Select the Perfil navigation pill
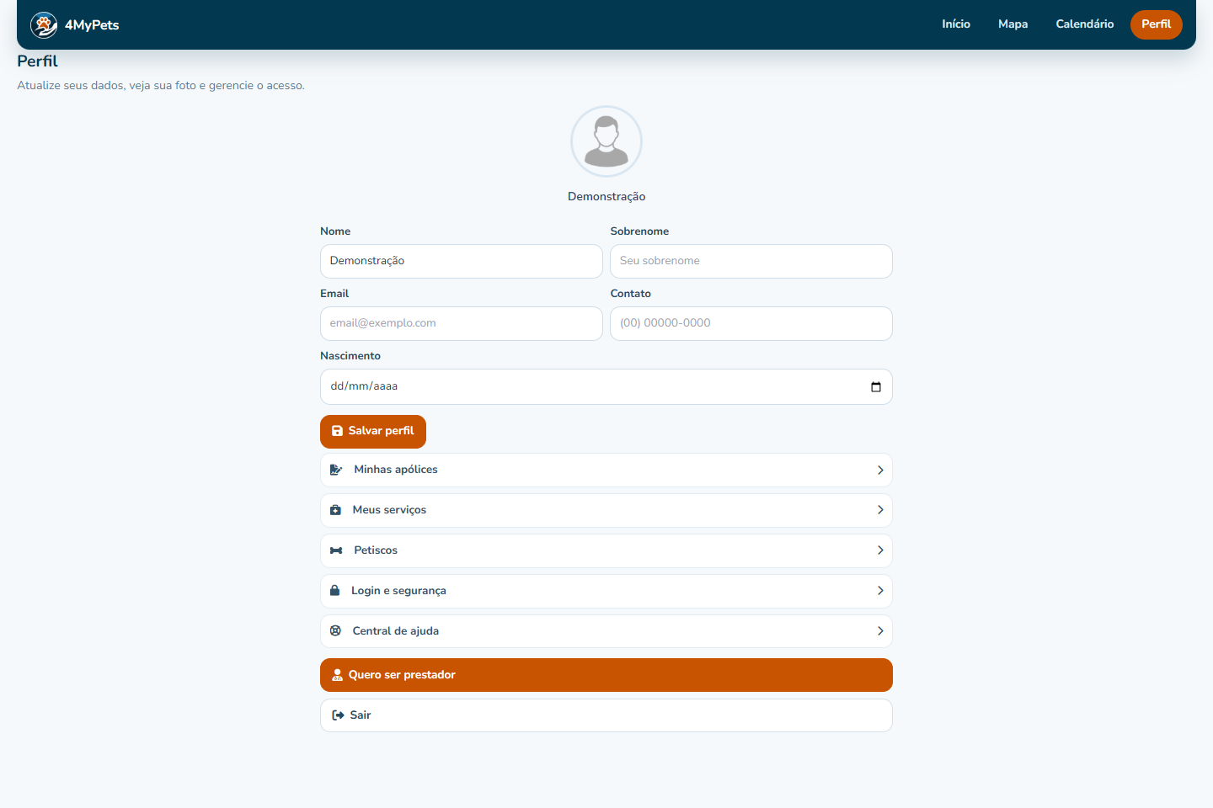This screenshot has width=1213, height=808. click(x=1157, y=24)
